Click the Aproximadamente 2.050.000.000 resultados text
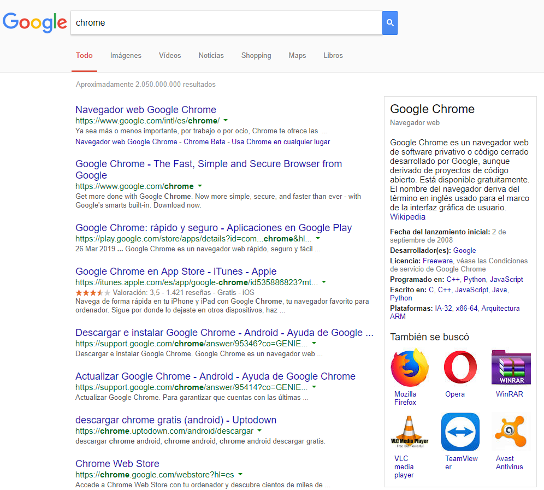 click(146, 84)
